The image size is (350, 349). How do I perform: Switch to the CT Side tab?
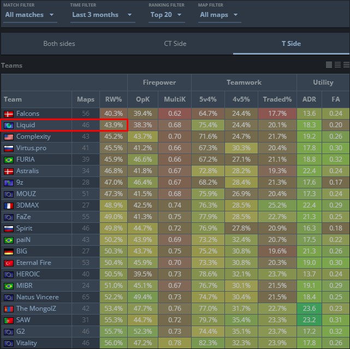point(175,44)
